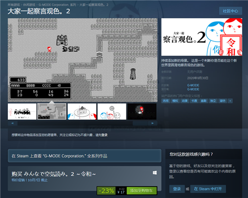Click the right arrow of thumbnail strip
Viewport: 248px width, 198px height.
[152, 123]
